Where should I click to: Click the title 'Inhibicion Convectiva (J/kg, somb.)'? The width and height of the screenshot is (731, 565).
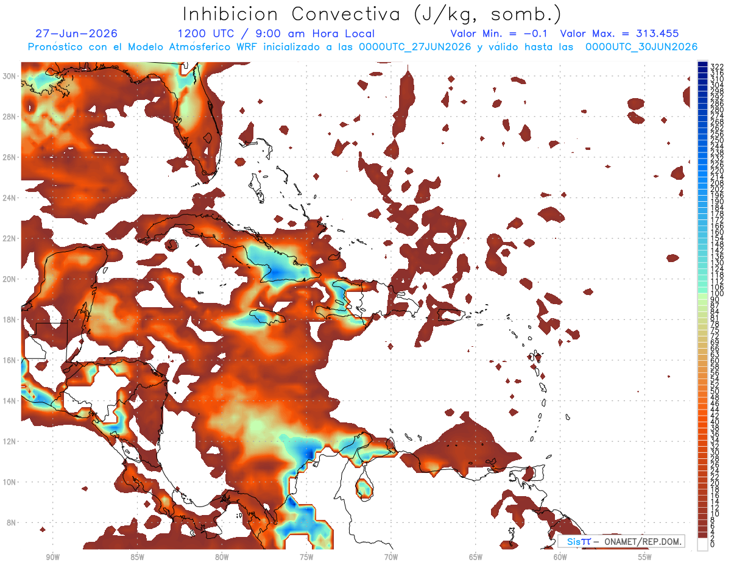tap(372, 14)
